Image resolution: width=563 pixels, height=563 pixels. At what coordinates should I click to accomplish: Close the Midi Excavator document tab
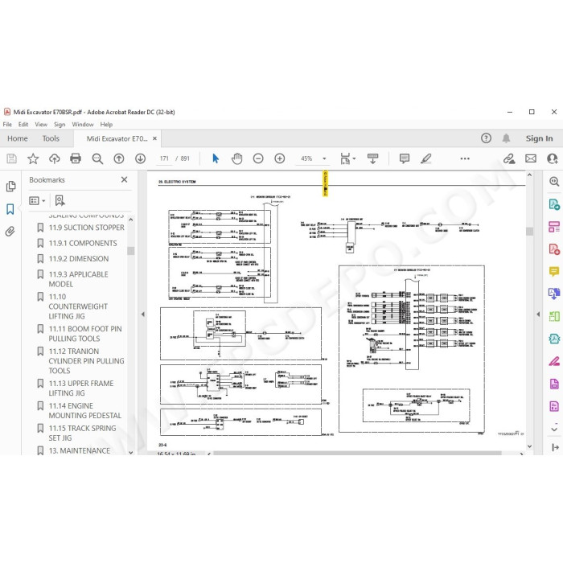pos(154,138)
